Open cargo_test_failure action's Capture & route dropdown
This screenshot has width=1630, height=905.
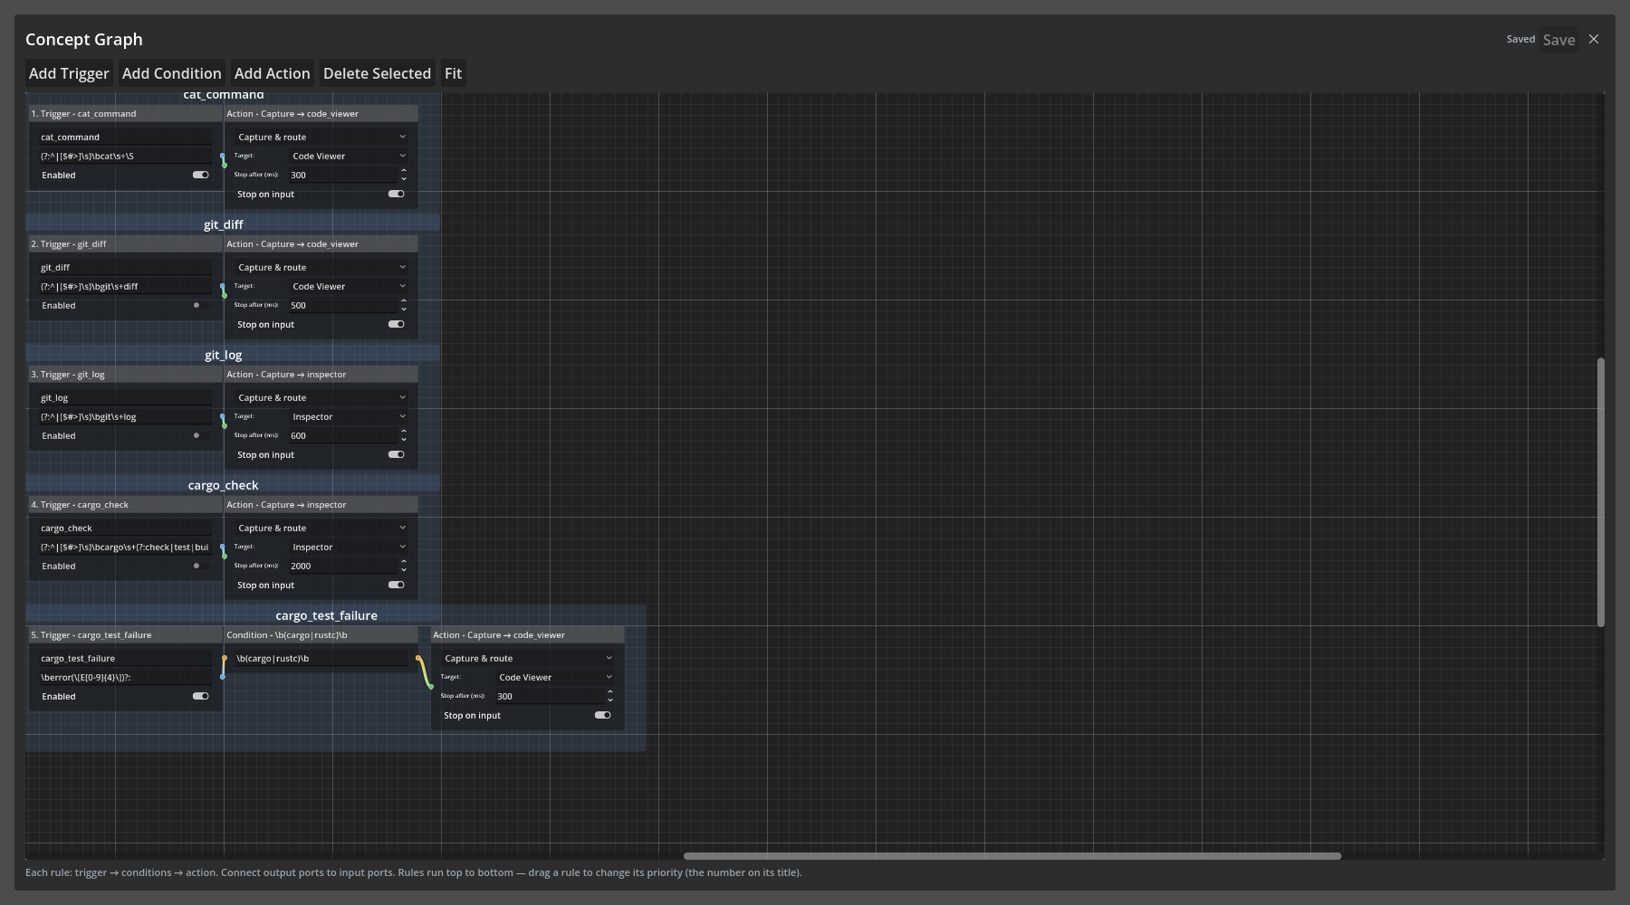point(528,659)
